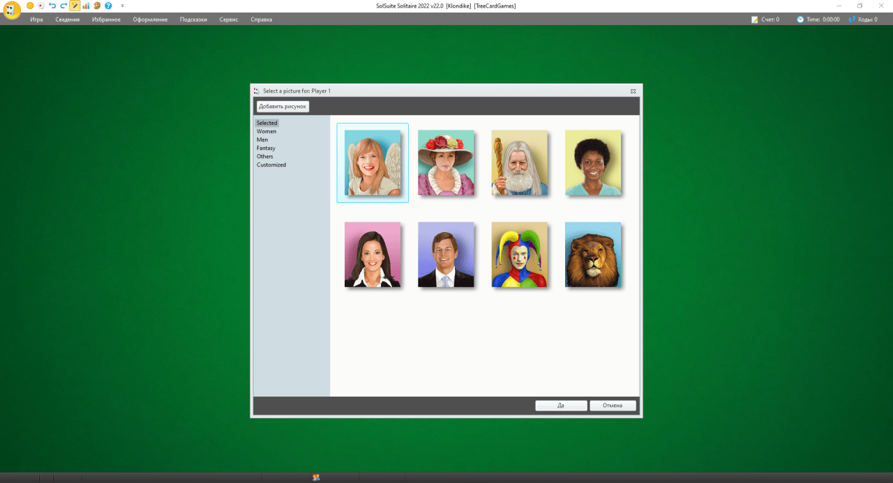This screenshot has width=893, height=483.
Task: Open help via blue question mark icon
Action: (108, 6)
